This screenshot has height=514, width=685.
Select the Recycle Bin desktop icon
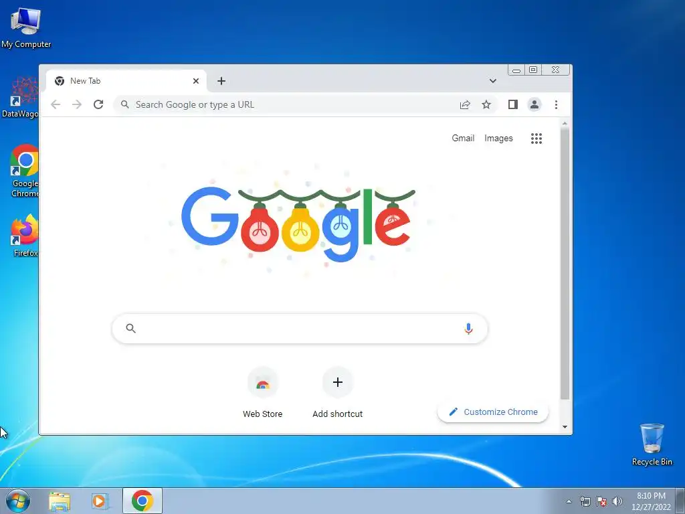[652, 444]
